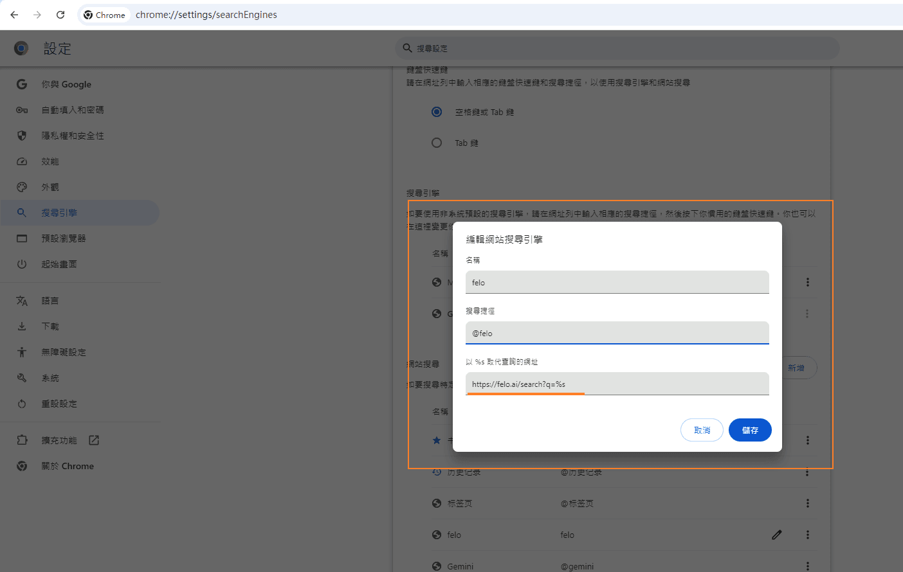
Task: Open 下載 settings section
Action: [x=80, y=326]
